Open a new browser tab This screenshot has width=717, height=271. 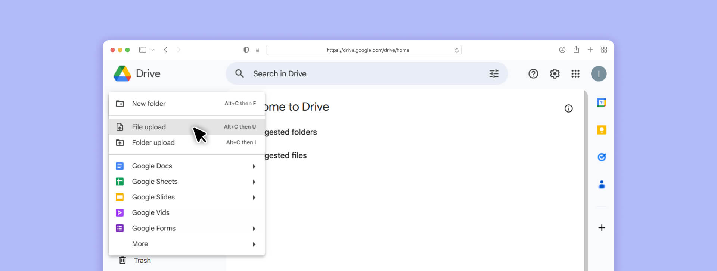pos(590,50)
